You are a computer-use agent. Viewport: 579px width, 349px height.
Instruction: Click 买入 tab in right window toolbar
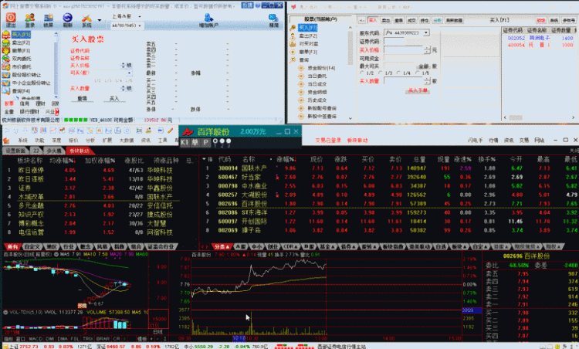click(373, 20)
